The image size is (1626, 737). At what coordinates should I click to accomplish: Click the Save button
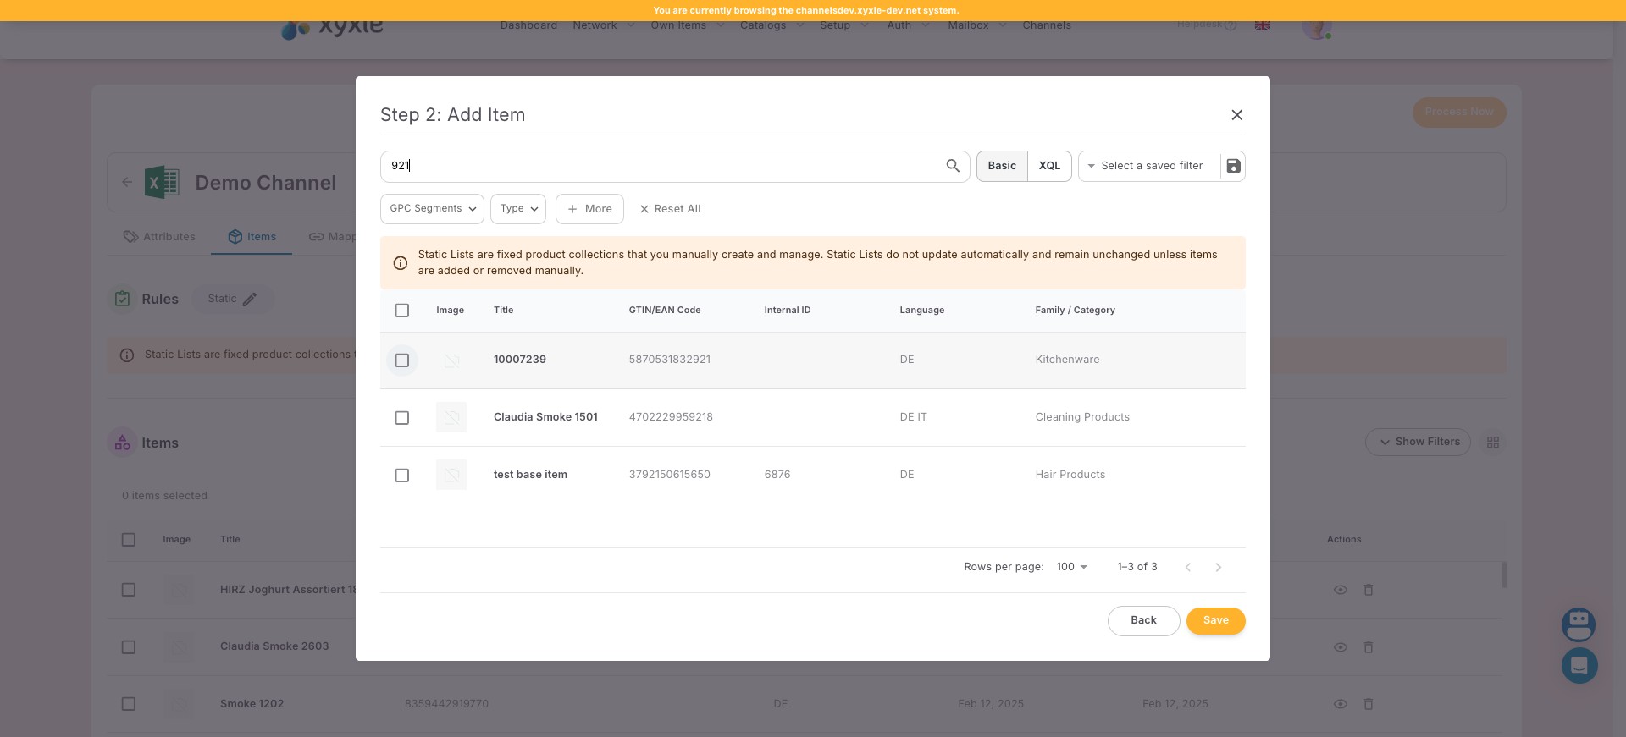pos(1215,621)
